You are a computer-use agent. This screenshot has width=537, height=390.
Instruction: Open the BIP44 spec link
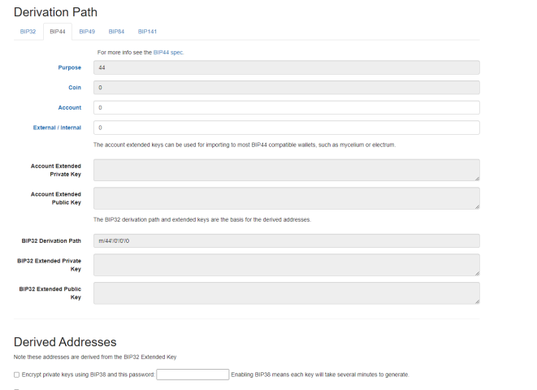click(168, 52)
